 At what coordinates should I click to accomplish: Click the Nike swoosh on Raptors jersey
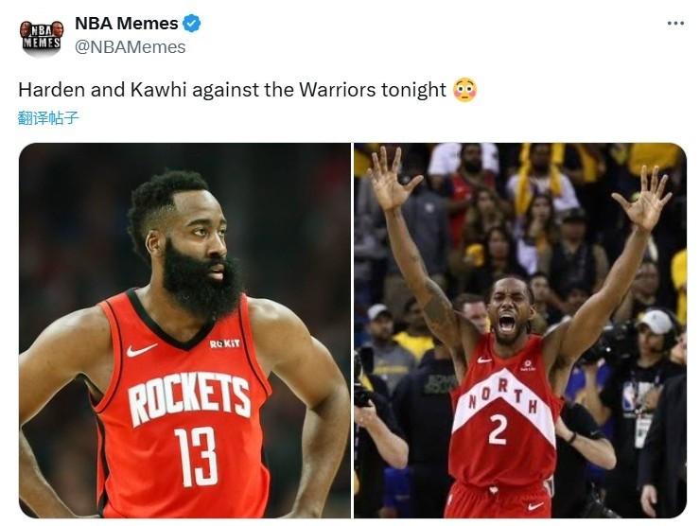click(x=484, y=359)
